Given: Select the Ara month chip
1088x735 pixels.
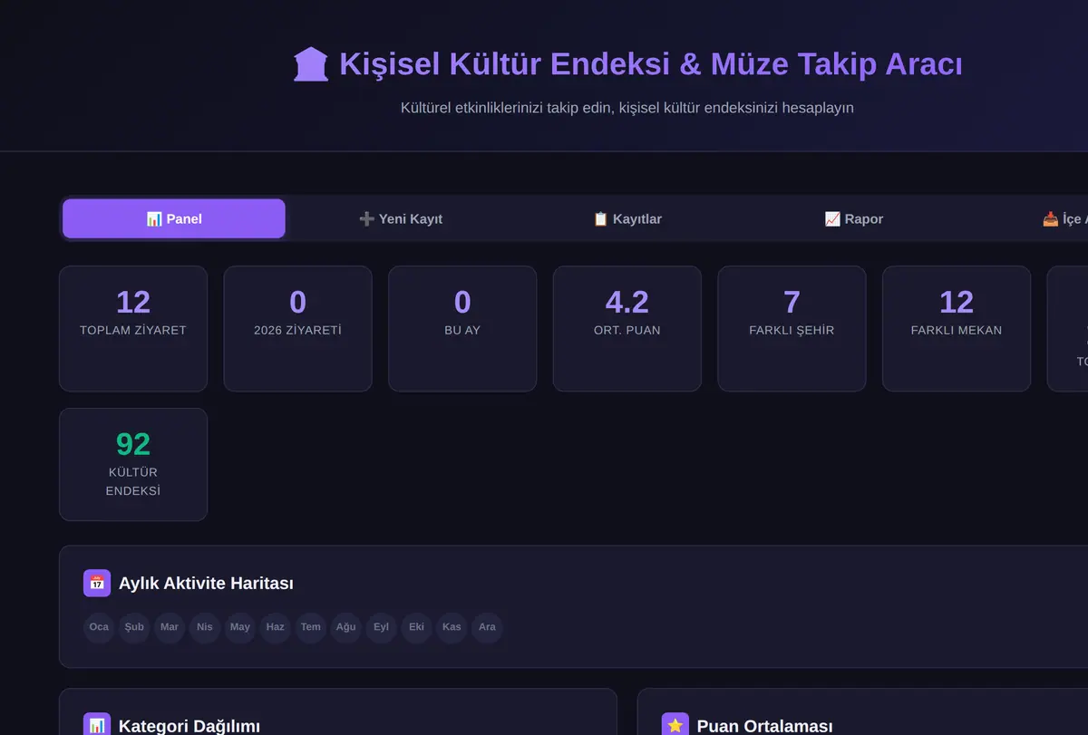Looking at the screenshot, I should [x=488, y=627].
